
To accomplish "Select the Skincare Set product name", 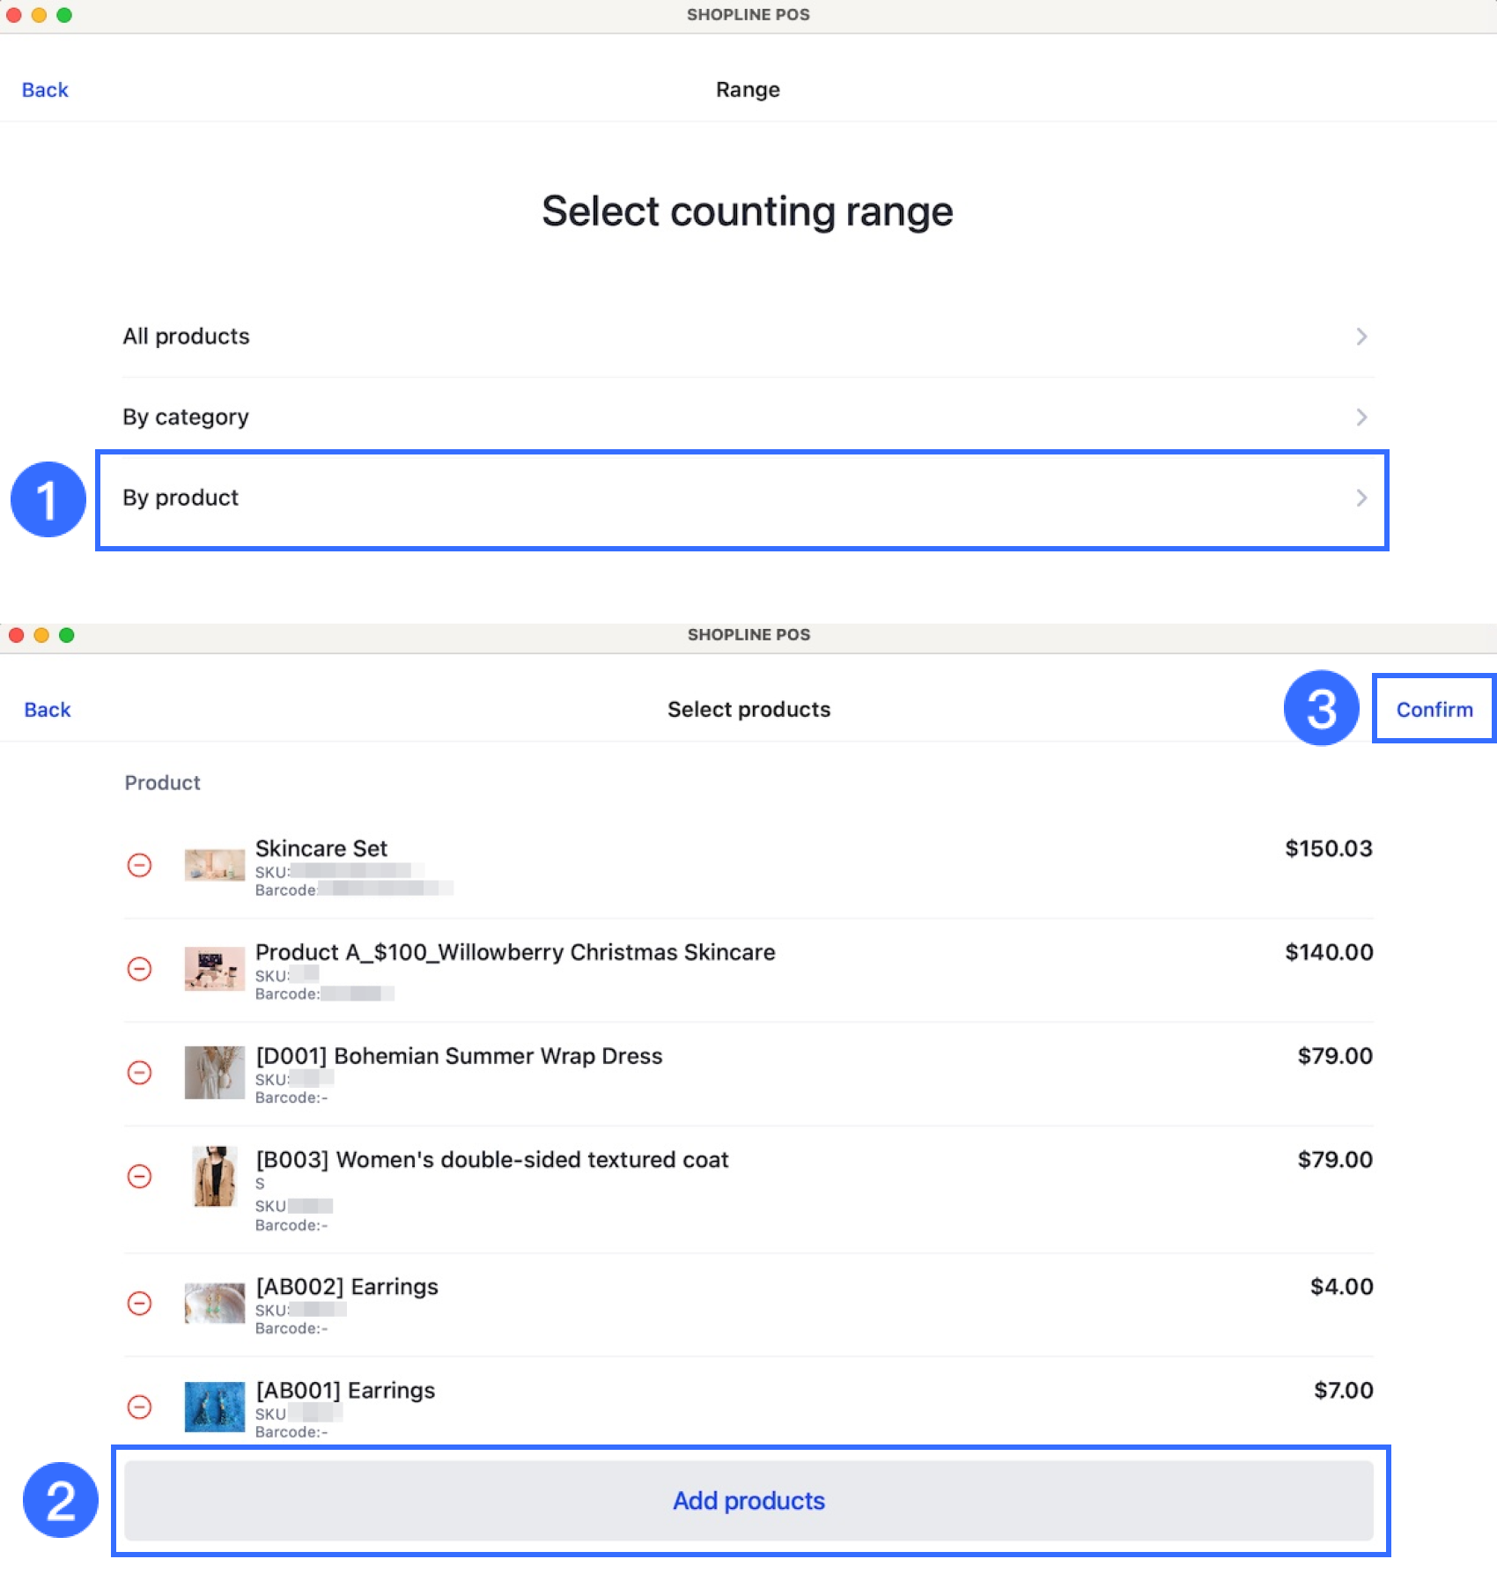I will click(321, 848).
